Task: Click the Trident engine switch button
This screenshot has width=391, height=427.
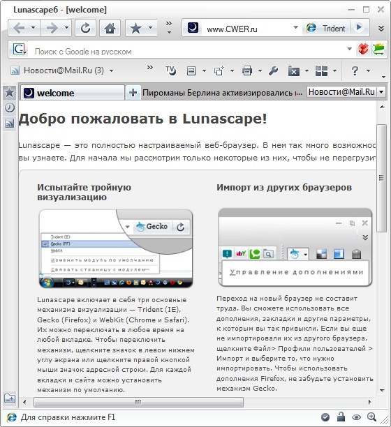Action: coord(326,28)
